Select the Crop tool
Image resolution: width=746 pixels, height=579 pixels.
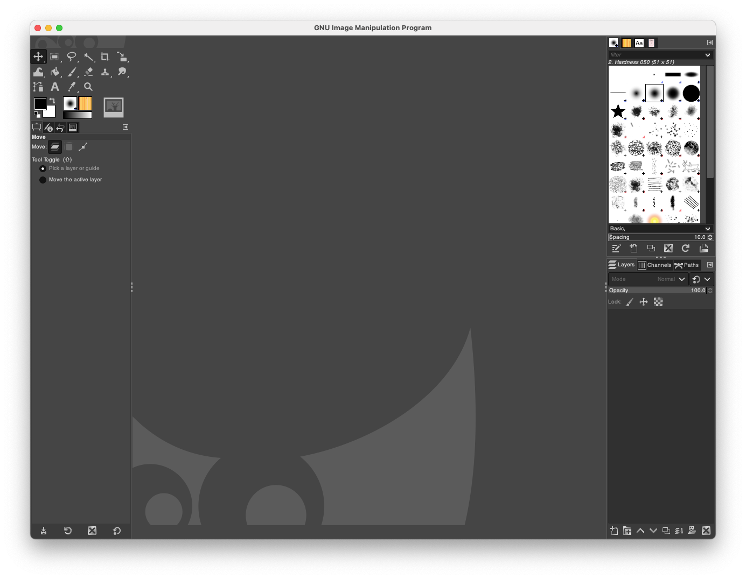[105, 57]
